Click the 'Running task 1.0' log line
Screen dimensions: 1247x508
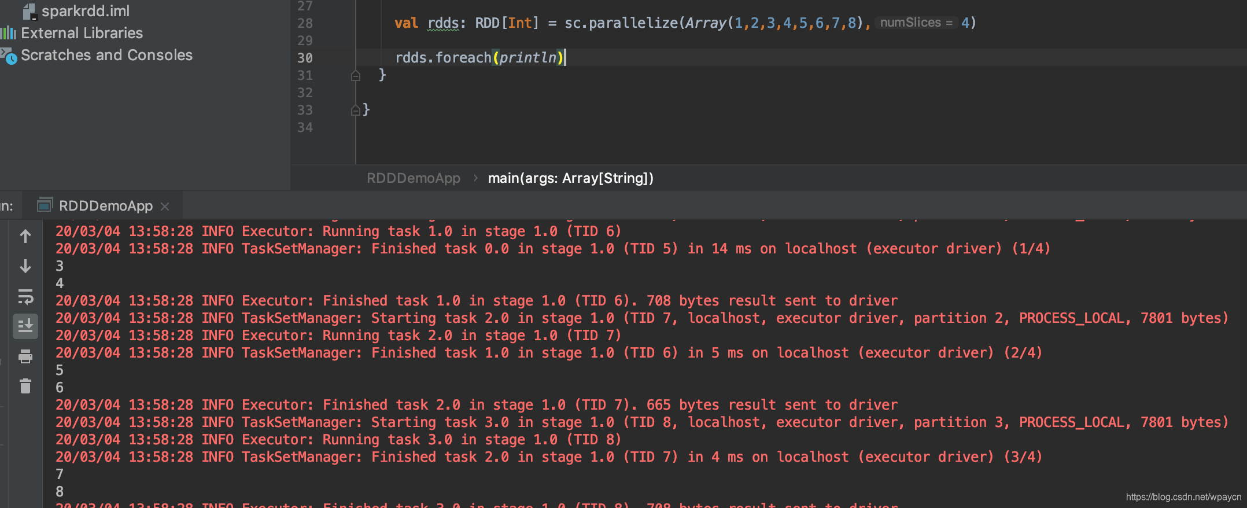click(x=338, y=231)
